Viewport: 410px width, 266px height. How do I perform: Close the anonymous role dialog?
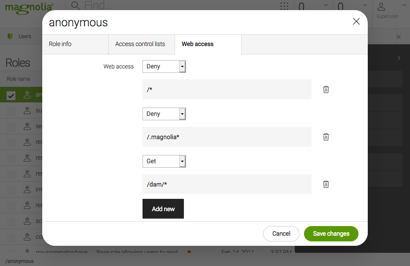tap(356, 22)
